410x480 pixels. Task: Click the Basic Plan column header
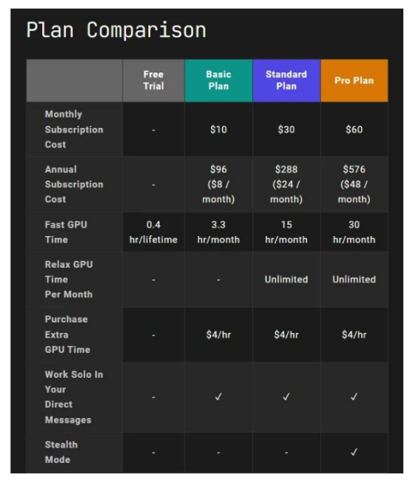pyautogui.click(x=218, y=81)
